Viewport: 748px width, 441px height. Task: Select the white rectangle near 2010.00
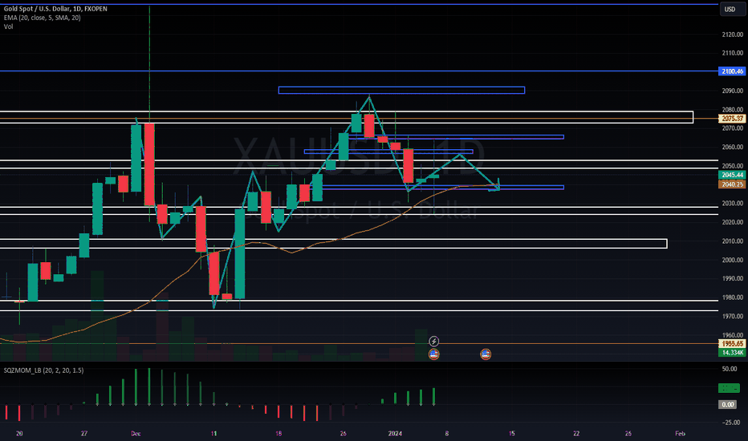pos(333,244)
